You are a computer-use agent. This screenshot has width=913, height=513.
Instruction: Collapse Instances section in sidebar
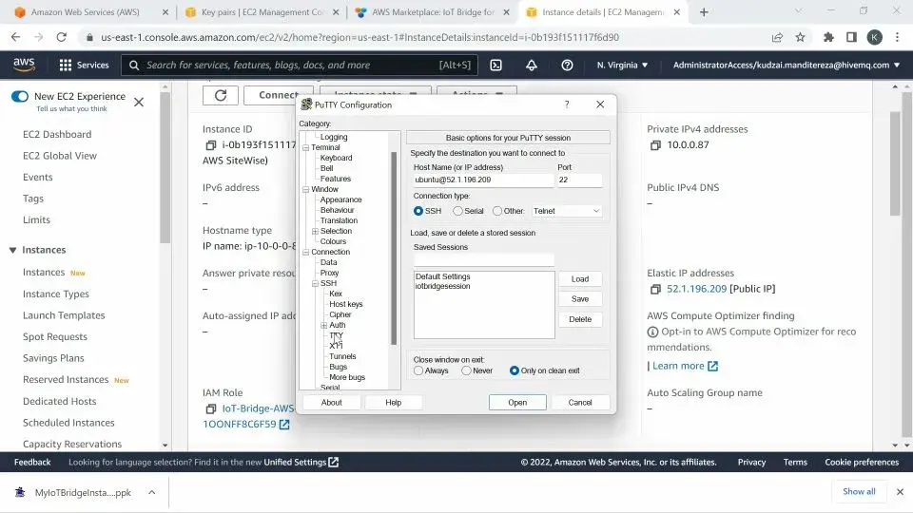coord(12,250)
